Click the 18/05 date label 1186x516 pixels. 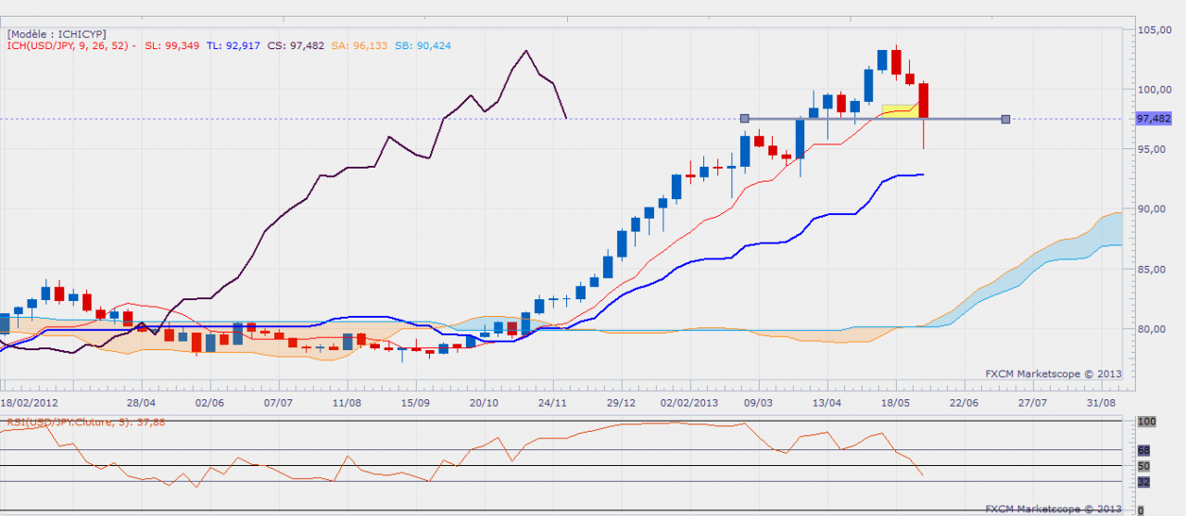coord(896,403)
